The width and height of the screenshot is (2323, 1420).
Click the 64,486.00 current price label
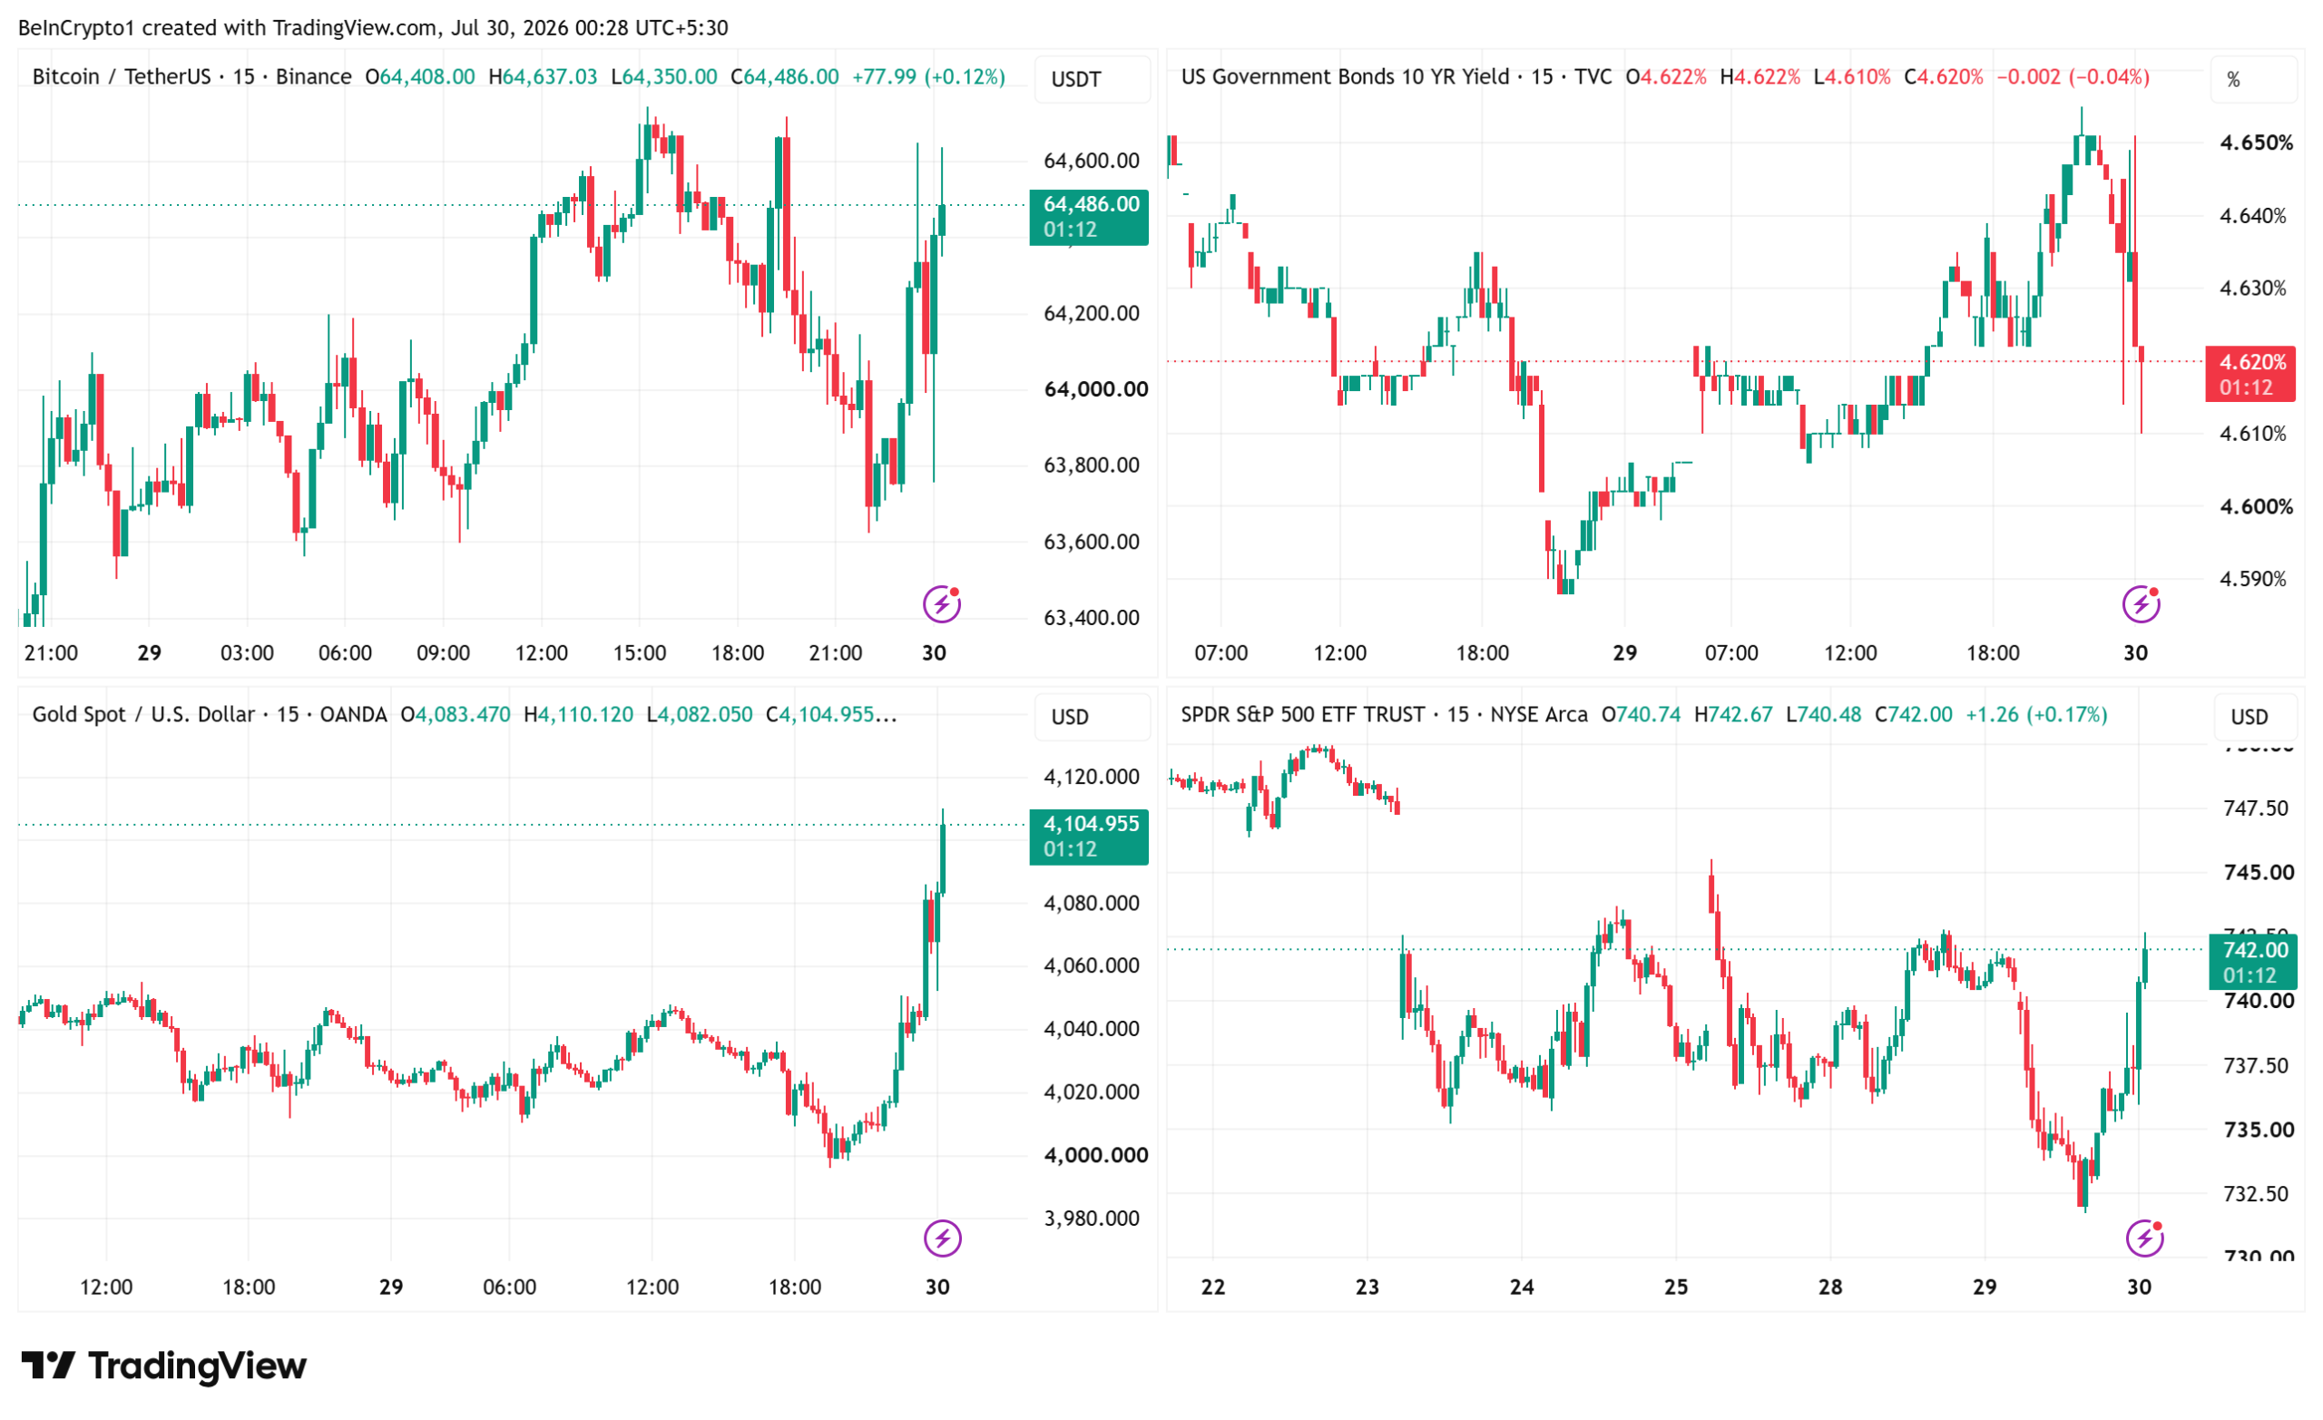pos(1089,217)
